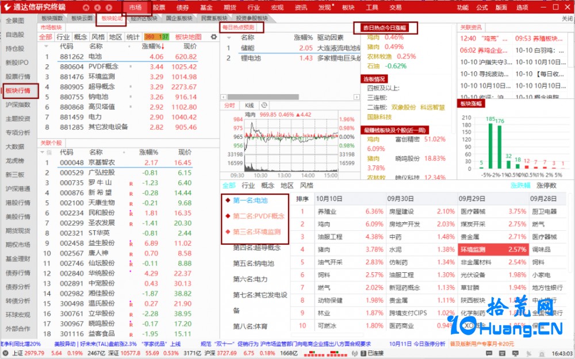Open the 工具 top menu
Screen dimensions: 575x359
372,7
